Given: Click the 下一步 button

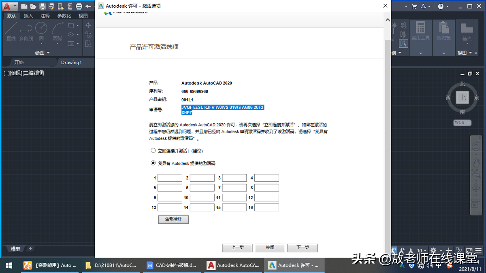Looking at the screenshot, I should tap(303, 248).
